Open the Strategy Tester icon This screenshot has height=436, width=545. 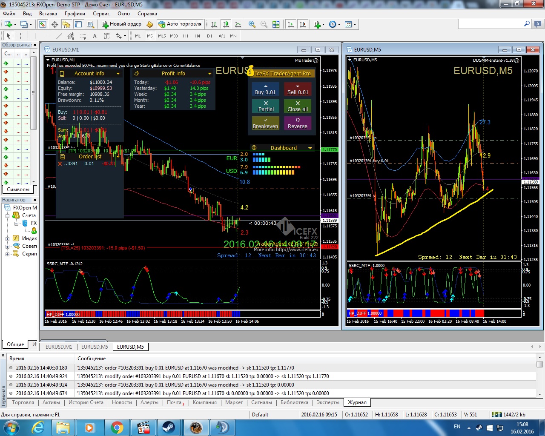click(90, 24)
